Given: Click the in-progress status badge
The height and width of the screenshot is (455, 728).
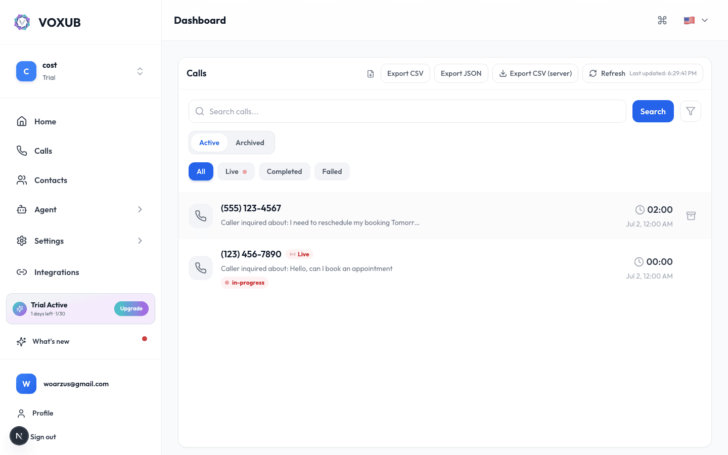Looking at the screenshot, I should 245,283.
